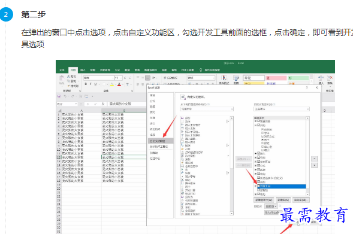Click the lightbulb Tell Me search icon

point(201,70)
